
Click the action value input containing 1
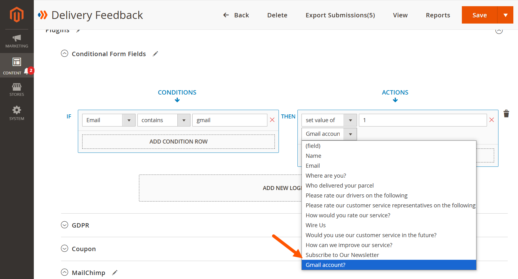[423, 120]
